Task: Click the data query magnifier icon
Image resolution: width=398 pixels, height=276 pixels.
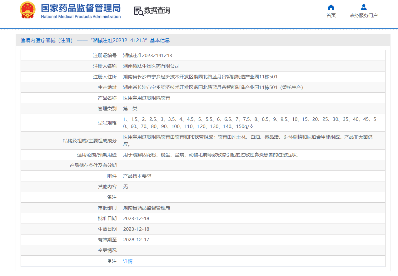Action: (139, 11)
